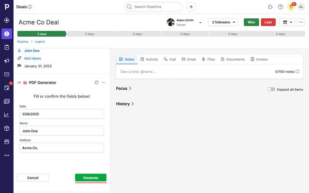
Task: Select the 5 days pipeline stage
Action: click(42, 34)
